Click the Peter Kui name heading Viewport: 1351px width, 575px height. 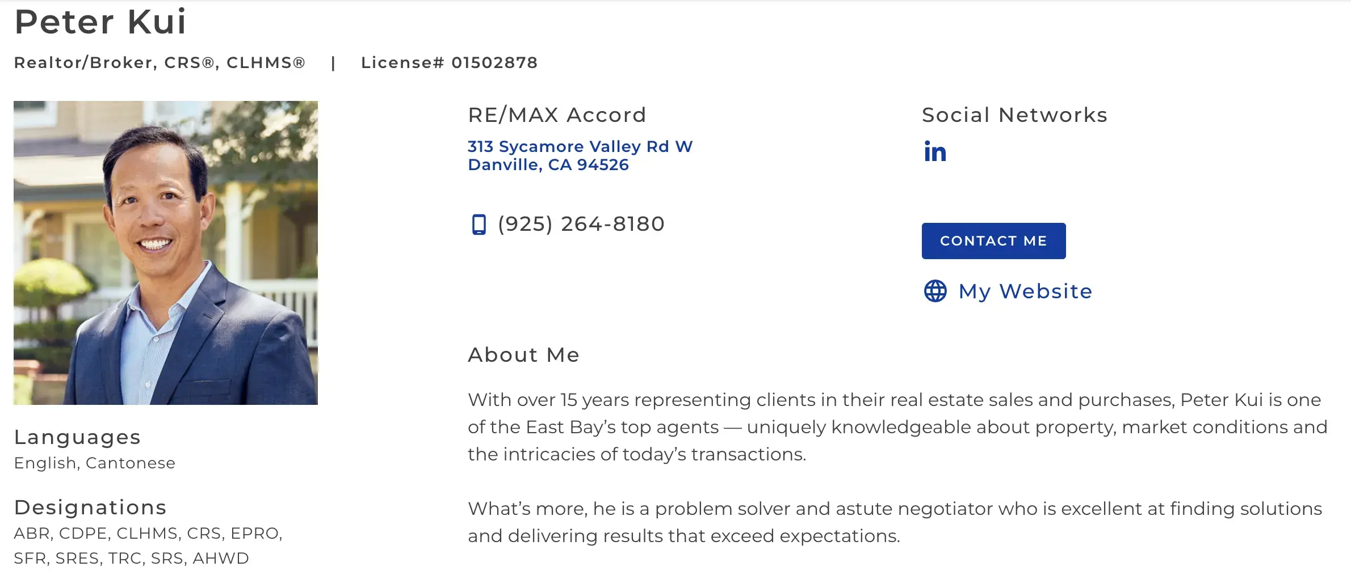tap(100, 22)
